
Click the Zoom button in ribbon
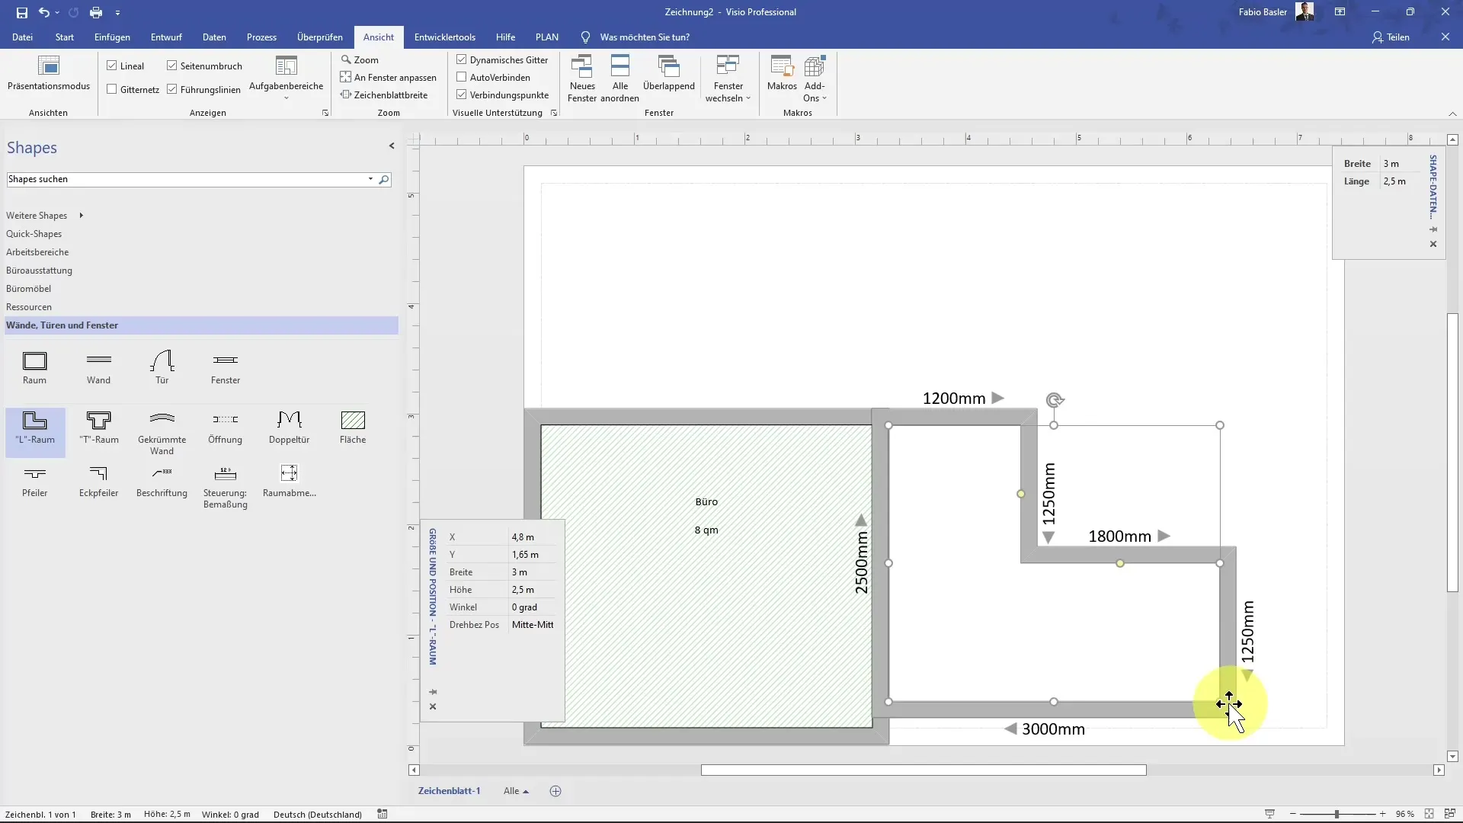(x=360, y=59)
